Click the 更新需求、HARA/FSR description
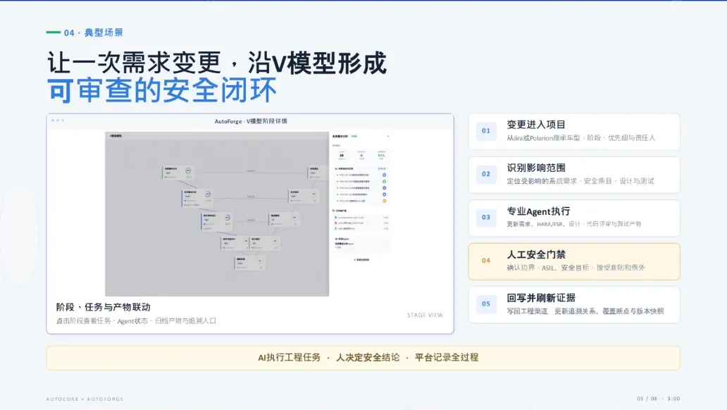Viewport: 727px width, 410px height. [573, 224]
